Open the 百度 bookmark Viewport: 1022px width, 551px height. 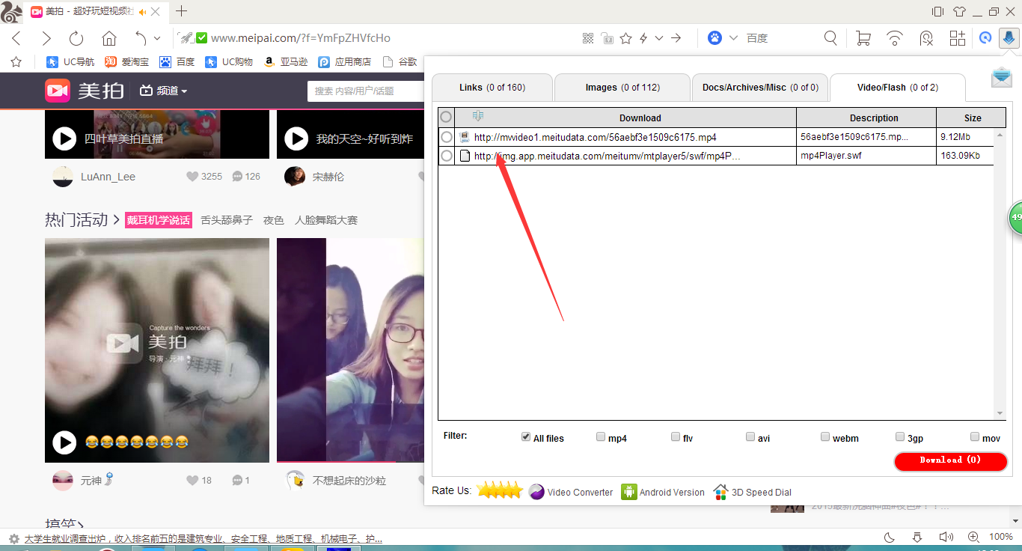tap(177, 62)
